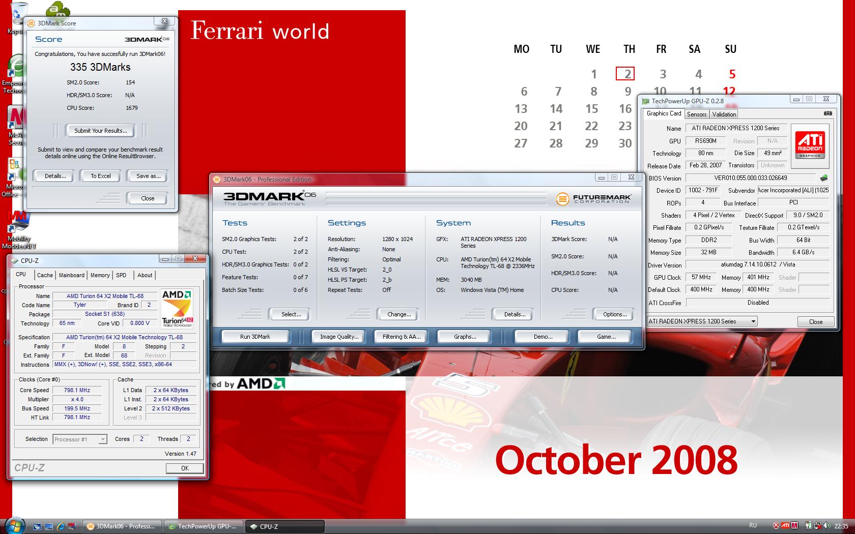Image resolution: width=855 pixels, height=534 pixels.
Task: Open Image Quality in 3DMark06
Action: pos(339,337)
